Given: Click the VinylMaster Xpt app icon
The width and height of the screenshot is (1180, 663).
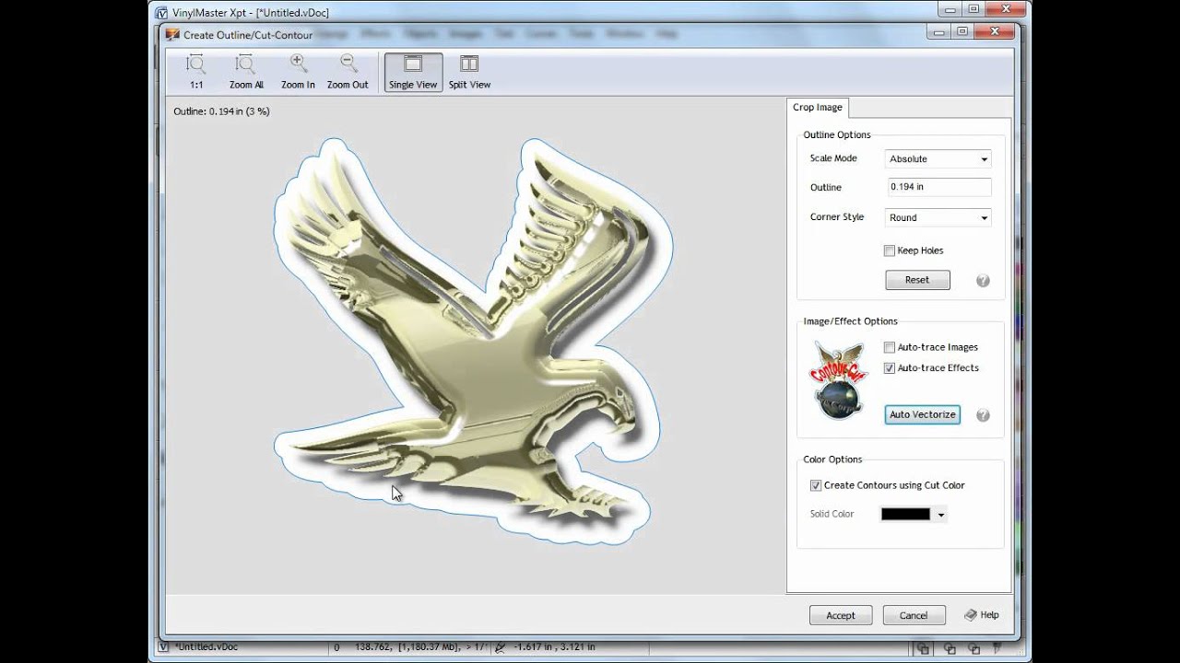Looking at the screenshot, I should point(162,12).
